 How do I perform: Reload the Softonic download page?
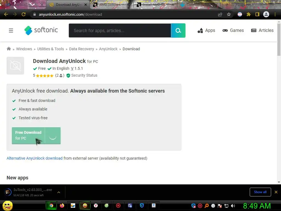(24, 14)
